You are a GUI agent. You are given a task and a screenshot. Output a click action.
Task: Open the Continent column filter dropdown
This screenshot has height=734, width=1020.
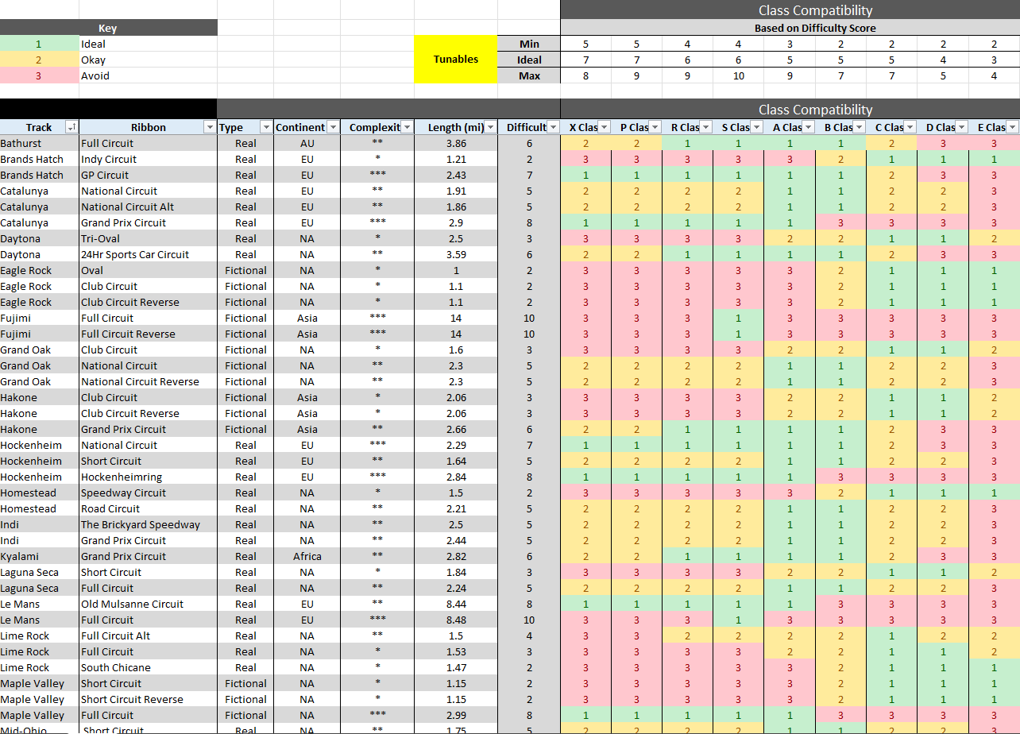pyautogui.click(x=333, y=127)
